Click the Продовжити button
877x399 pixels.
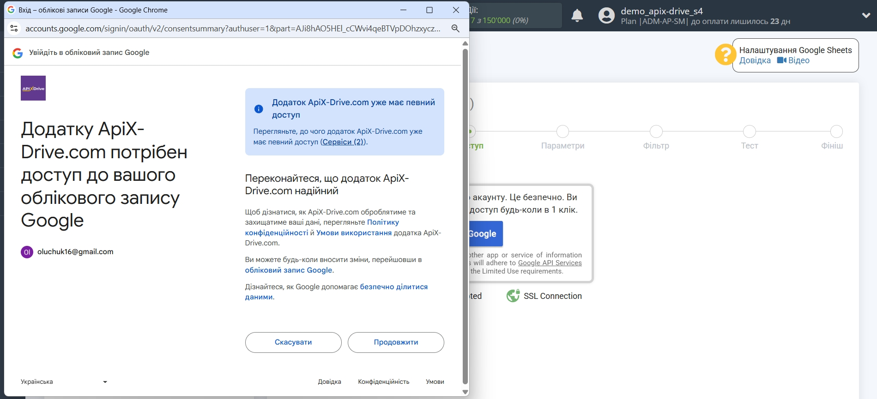click(x=396, y=342)
